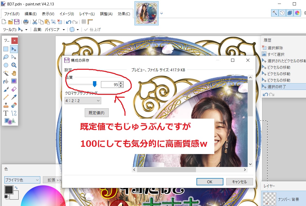Screen dimensions: 306x206
Task: Select the Paintbrush tool
Action: 6,89
